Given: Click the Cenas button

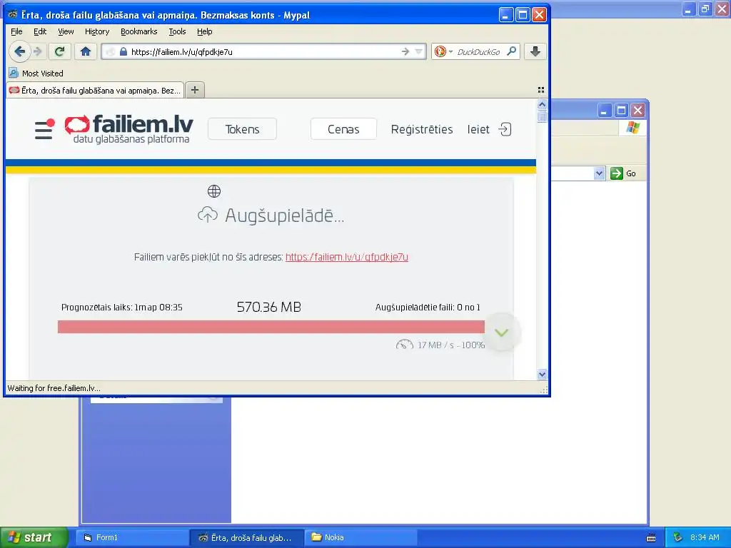Looking at the screenshot, I should tap(343, 129).
